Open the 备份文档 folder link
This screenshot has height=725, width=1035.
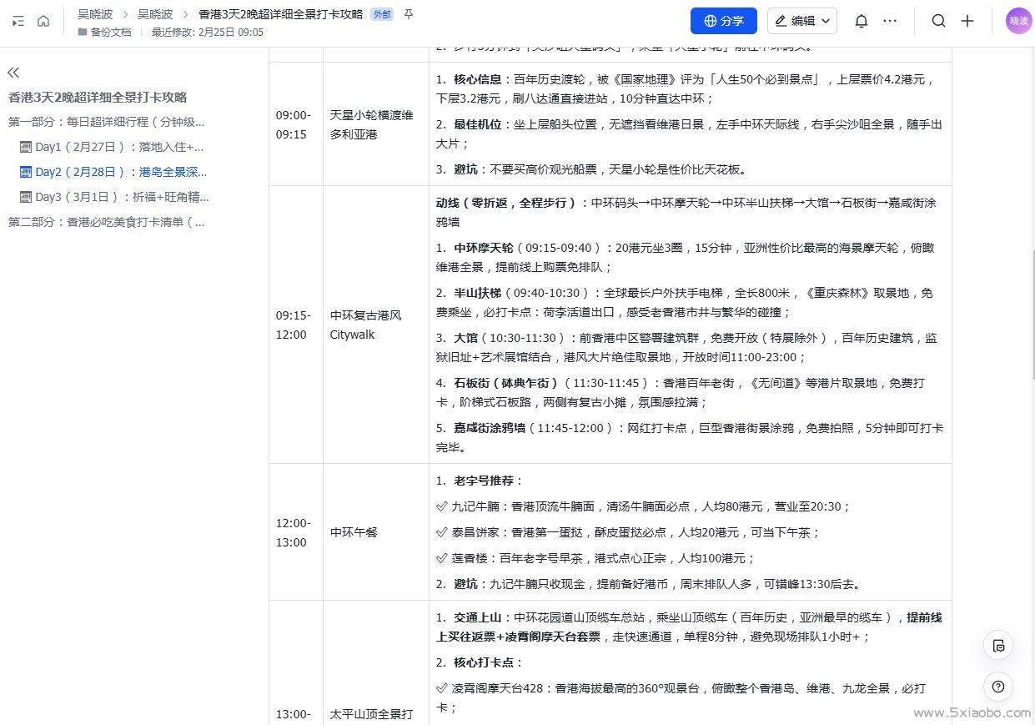click(110, 32)
